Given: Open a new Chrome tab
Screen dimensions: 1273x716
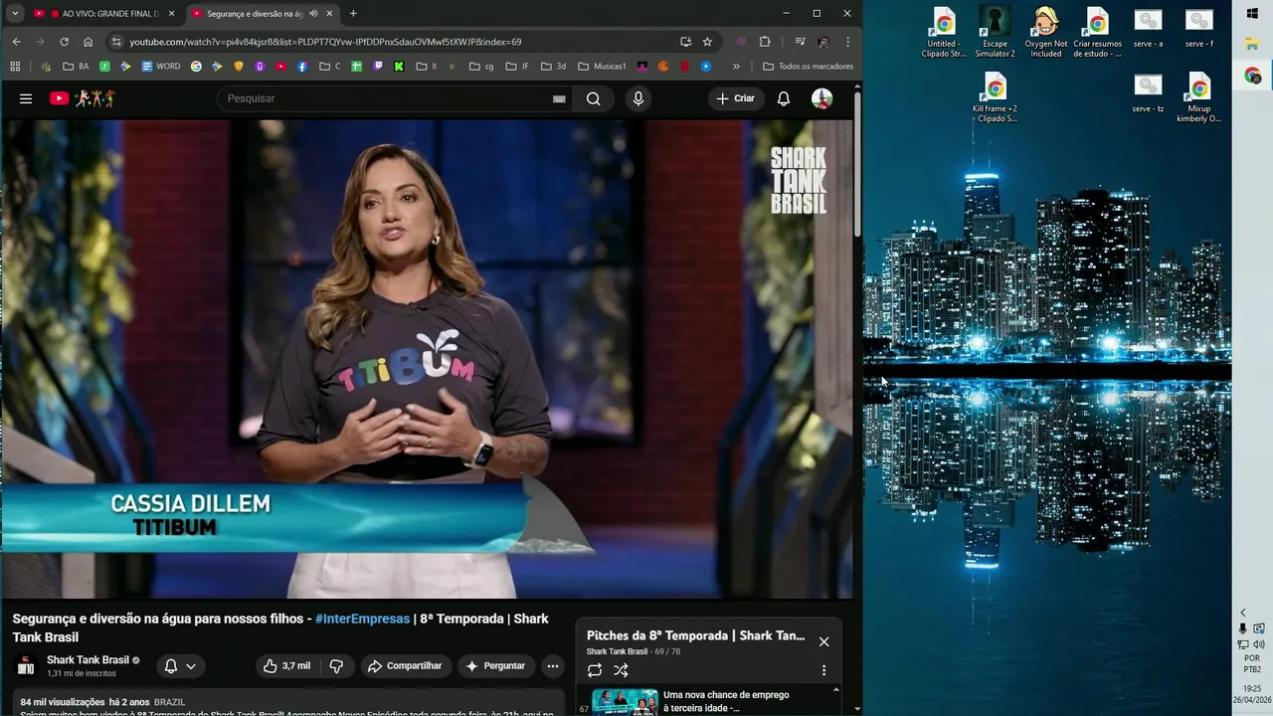Looking at the screenshot, I should coord(353,14).
